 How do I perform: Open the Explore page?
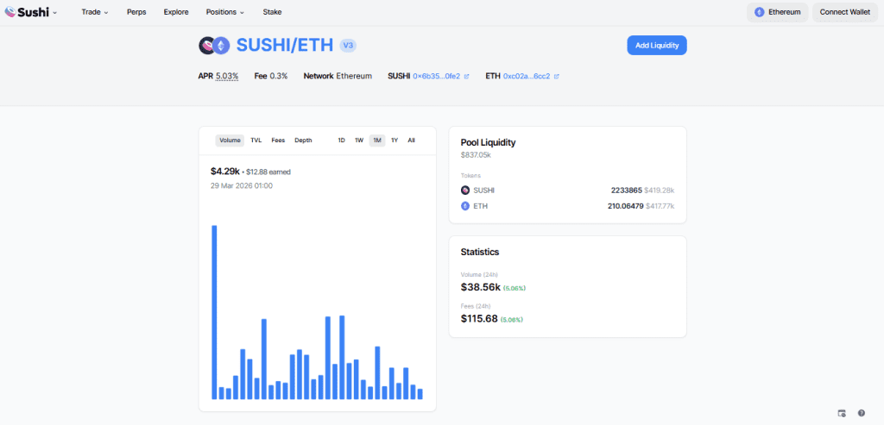coord(176,12)
